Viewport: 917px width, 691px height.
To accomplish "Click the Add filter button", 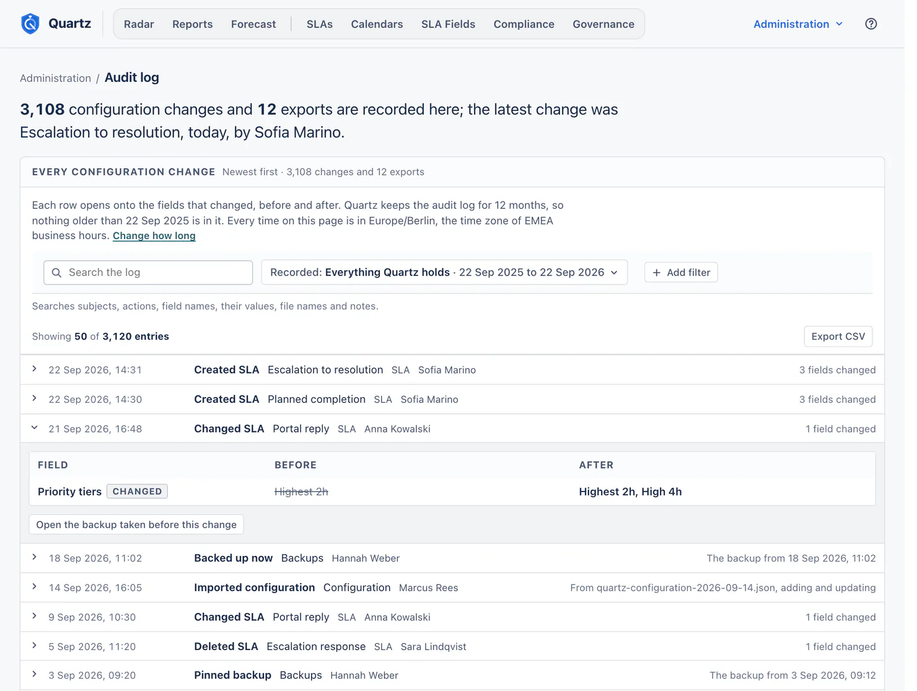I will 681,273.
